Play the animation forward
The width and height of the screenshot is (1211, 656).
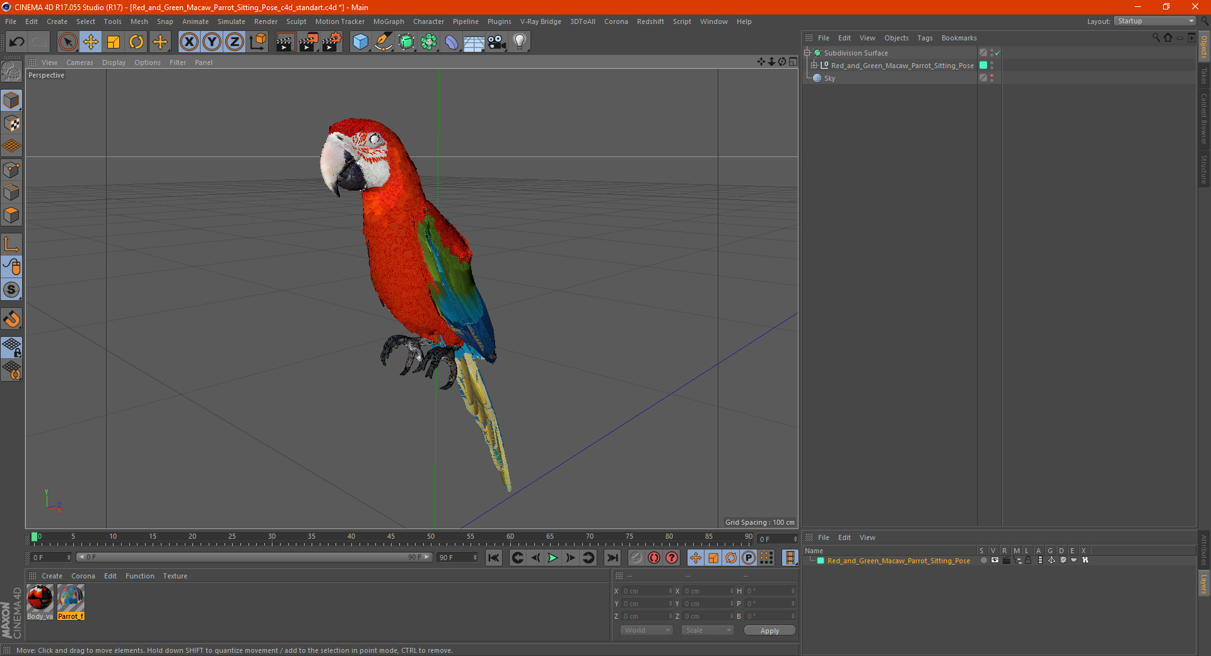point(553,558)
